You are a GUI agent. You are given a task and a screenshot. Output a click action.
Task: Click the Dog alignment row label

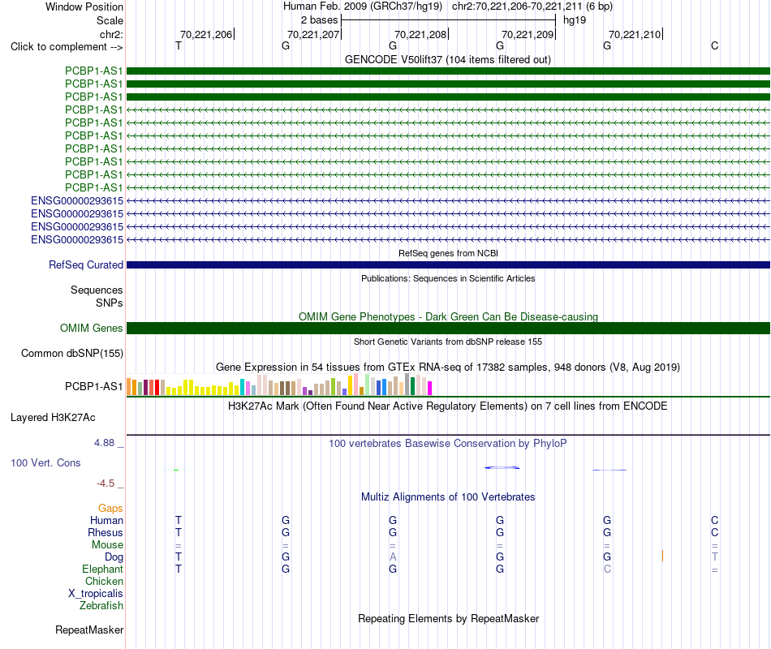[x=114, y=557]
